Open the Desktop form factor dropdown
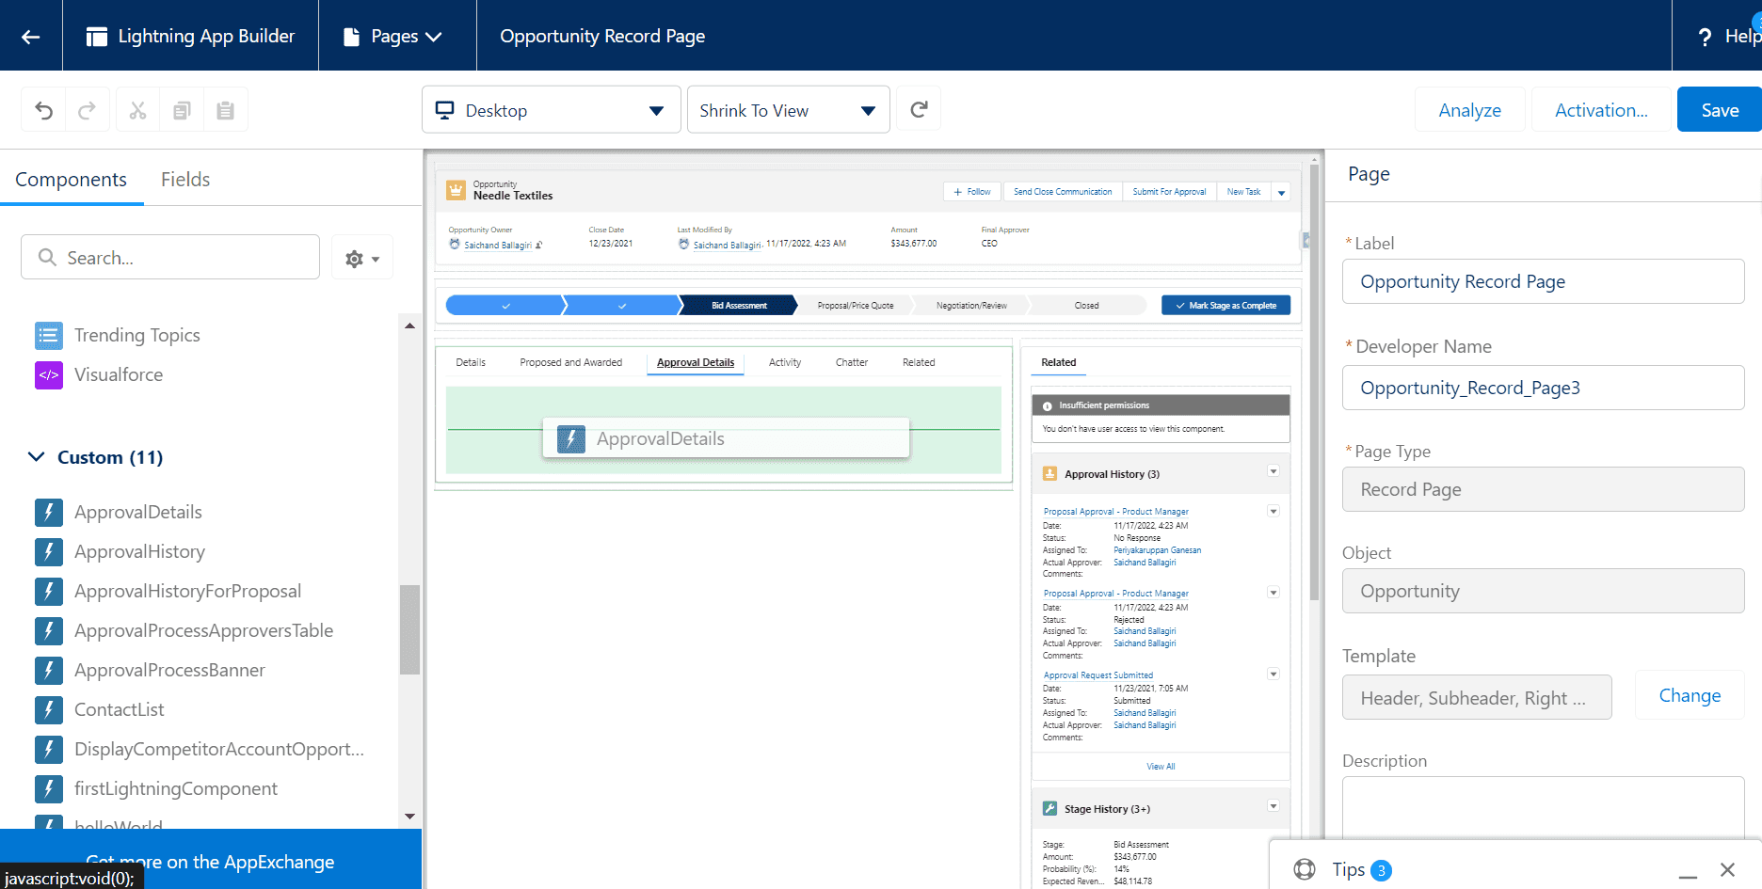 tap(551, 110)
